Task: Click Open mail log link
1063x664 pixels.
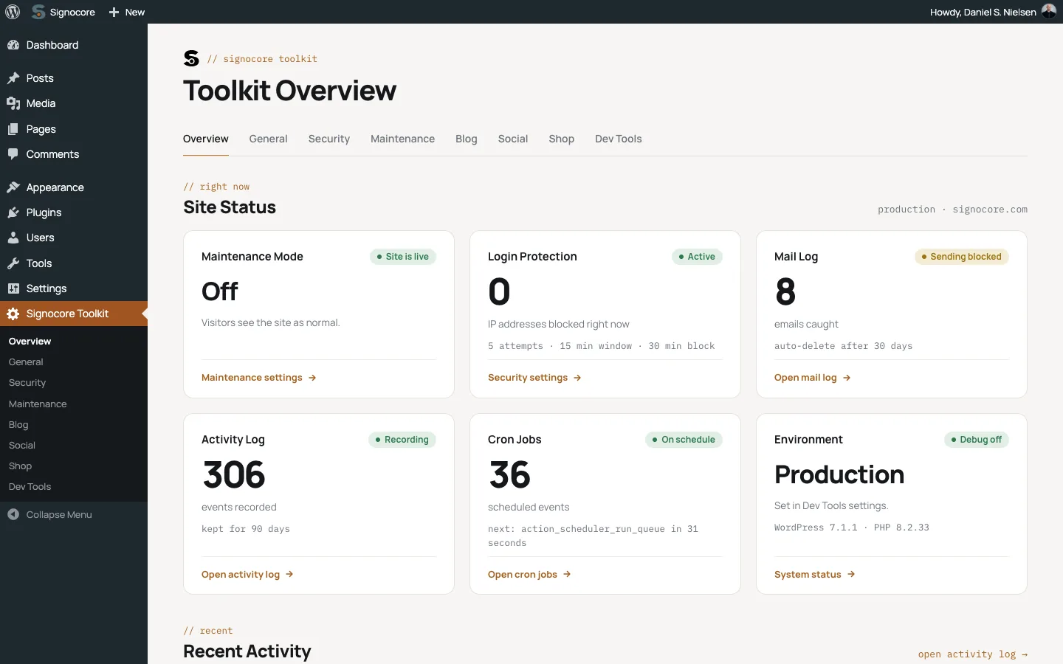Action: click(813, 378)
